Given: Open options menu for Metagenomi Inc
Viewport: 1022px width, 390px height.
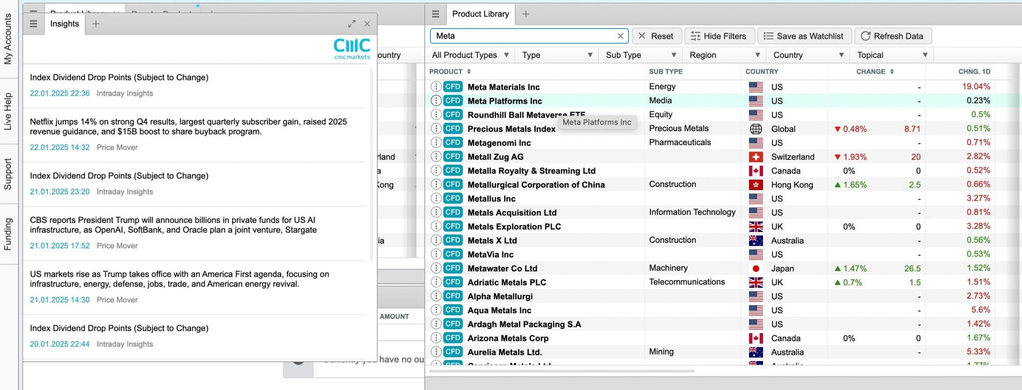Looking at the screenshot, I should (x=436, y=143).
